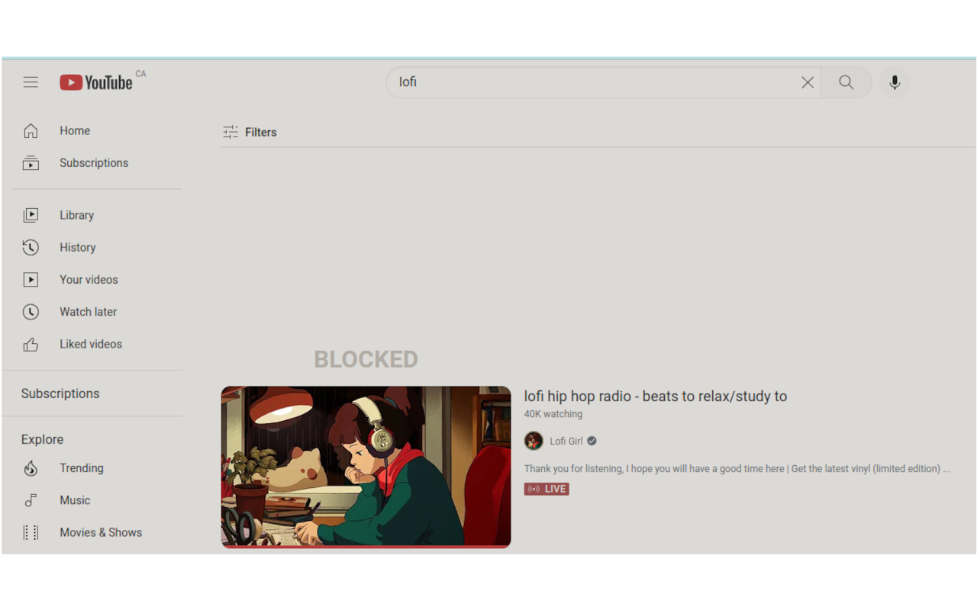Click the Subscriptions section heading
Viewport: 977px width, 610px height.
(x=60, y=394)
